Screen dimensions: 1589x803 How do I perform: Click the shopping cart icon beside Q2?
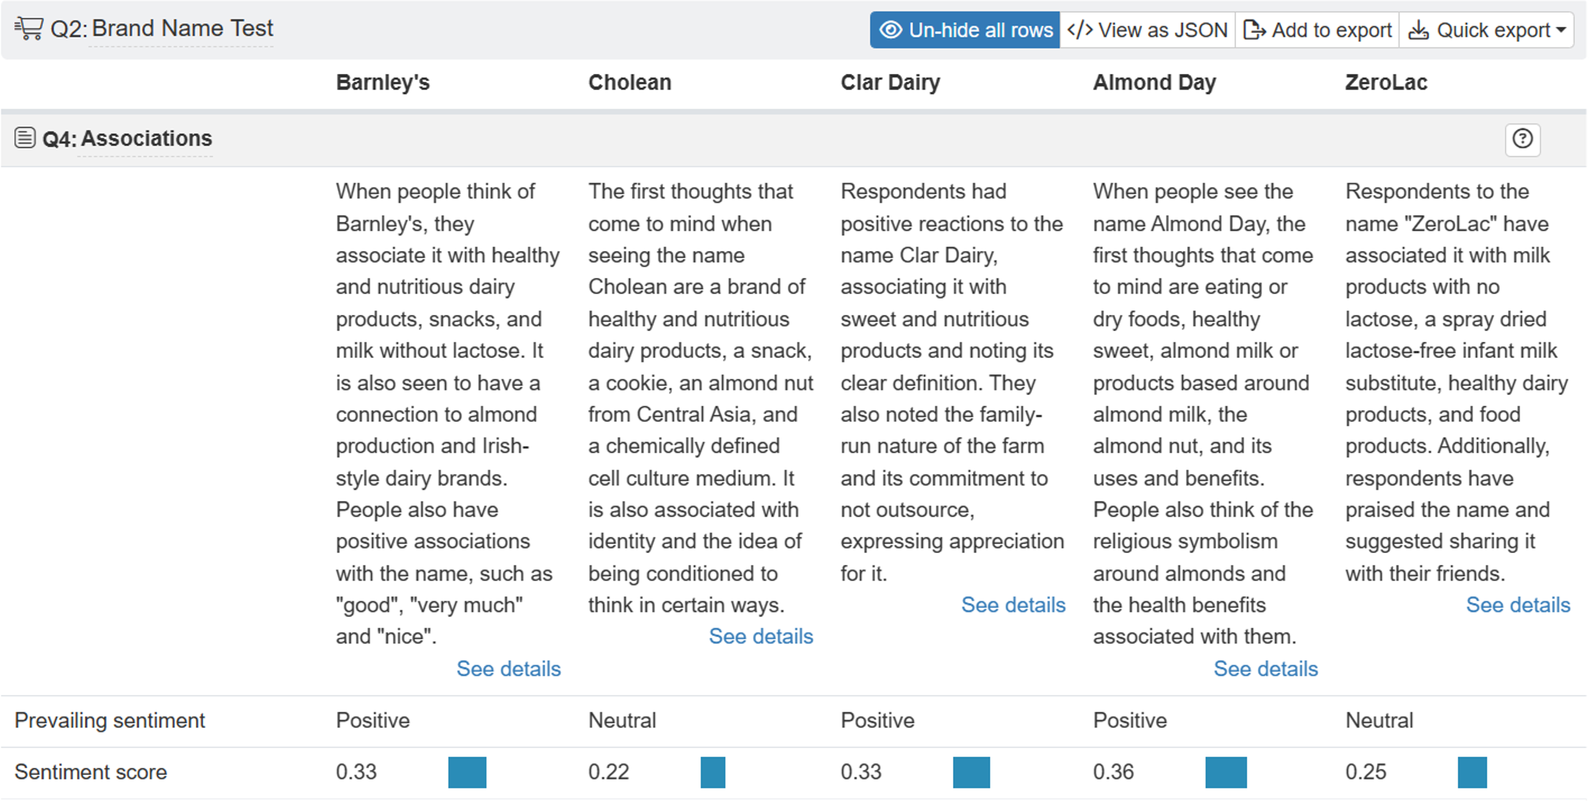coord(28,28)
